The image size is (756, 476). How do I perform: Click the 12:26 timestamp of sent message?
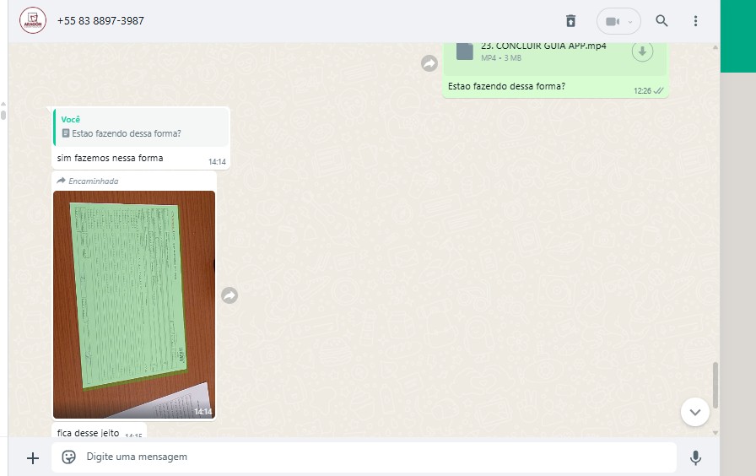pos(642,90)
